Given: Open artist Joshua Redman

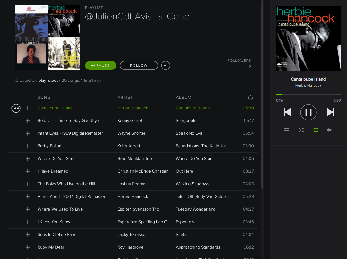Looking at the screenshot, I should [x=133, y=184].
